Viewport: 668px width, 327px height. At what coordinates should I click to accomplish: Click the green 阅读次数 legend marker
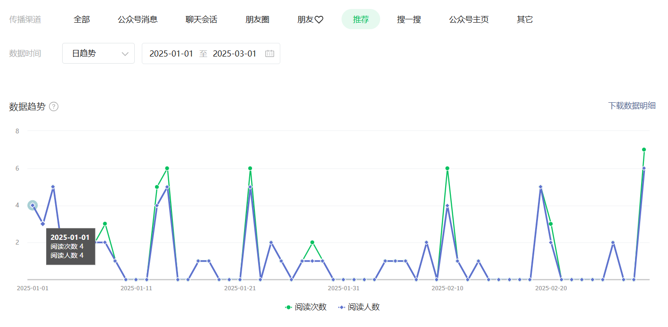288,307
